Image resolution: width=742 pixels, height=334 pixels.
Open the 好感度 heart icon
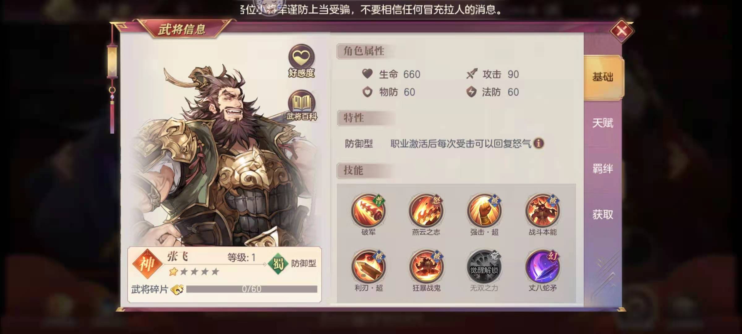point(301,61)
